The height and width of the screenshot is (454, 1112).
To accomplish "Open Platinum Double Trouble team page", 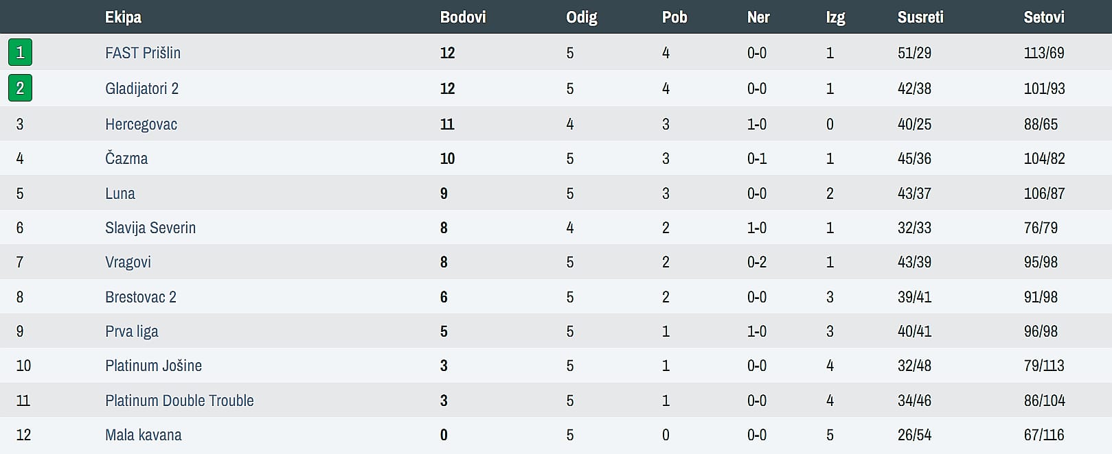I will pyautogui.click(x=179, y=401).
